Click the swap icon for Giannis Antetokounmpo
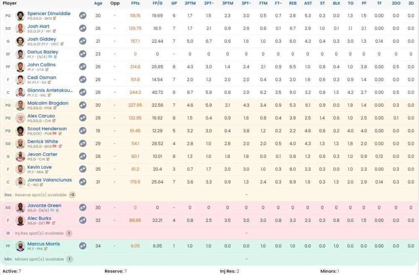The height and width of the screenshot is (275, 419). point(83,93)
